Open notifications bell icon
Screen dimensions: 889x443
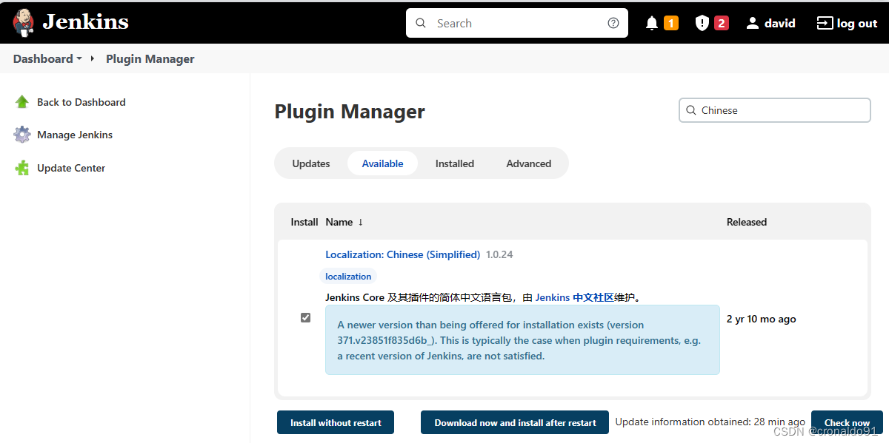point(652,23)
